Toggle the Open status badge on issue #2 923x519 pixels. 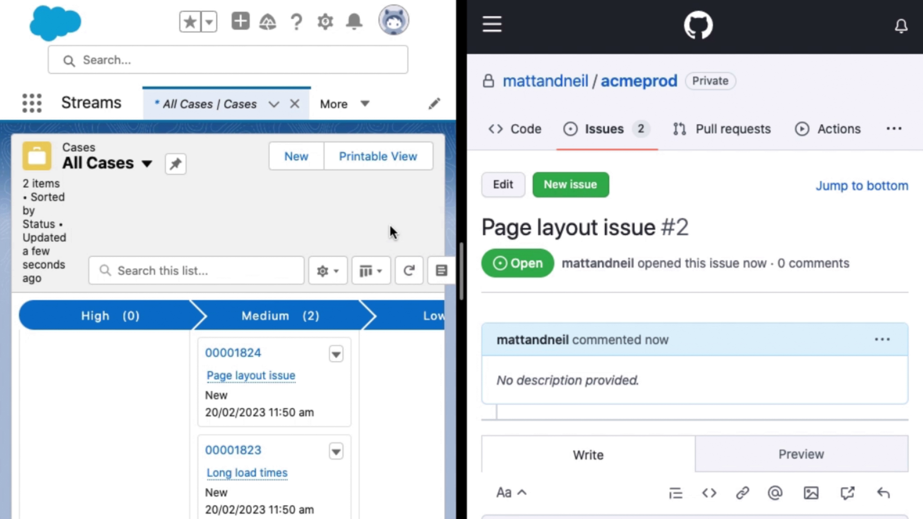pyautogui.click(x=517, y=263)
